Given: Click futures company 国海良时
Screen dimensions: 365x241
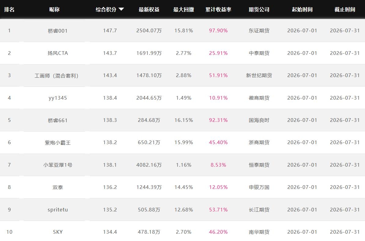Looking at the screenshot, I should [x=259, y=120].
